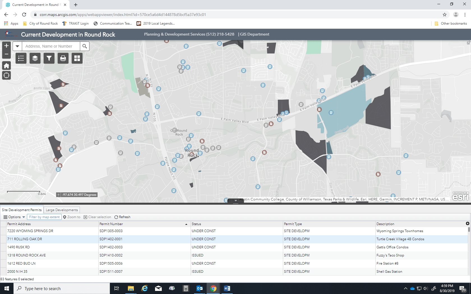Screen dimensions: 471x294
Task: Click the Status column header
Action: 237,224
